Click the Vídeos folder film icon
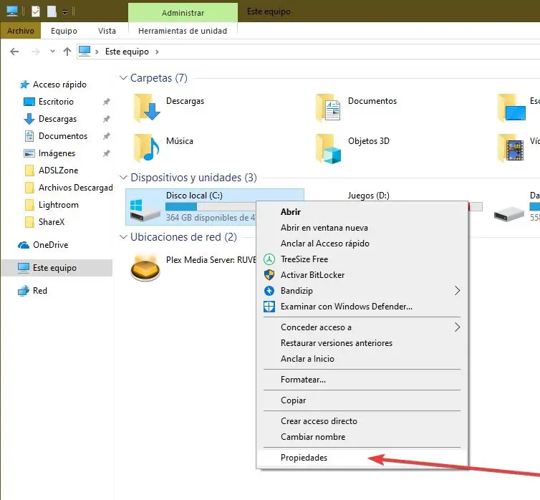This screenshot has width=540, height=500. 511,148
